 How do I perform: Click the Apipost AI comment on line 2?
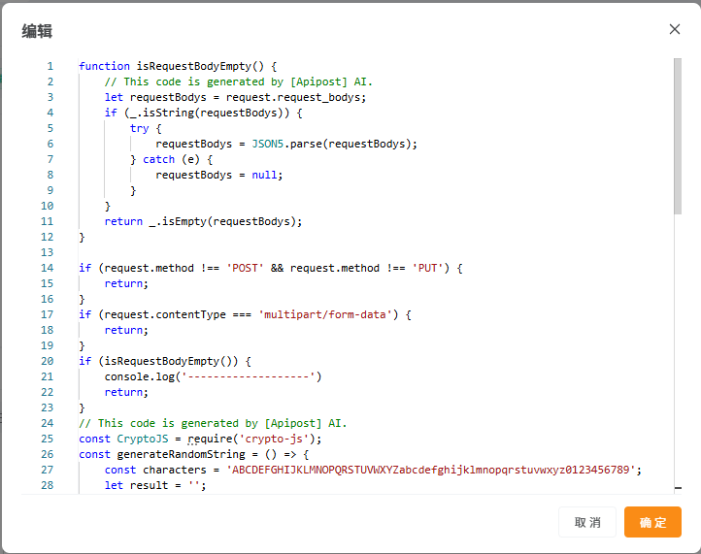pyautogui.click(x=238, y=81)
